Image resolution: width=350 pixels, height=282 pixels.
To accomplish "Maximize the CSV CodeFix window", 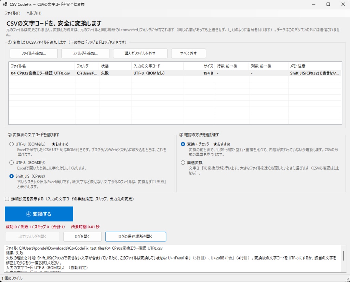I will (x=328, y=4).
